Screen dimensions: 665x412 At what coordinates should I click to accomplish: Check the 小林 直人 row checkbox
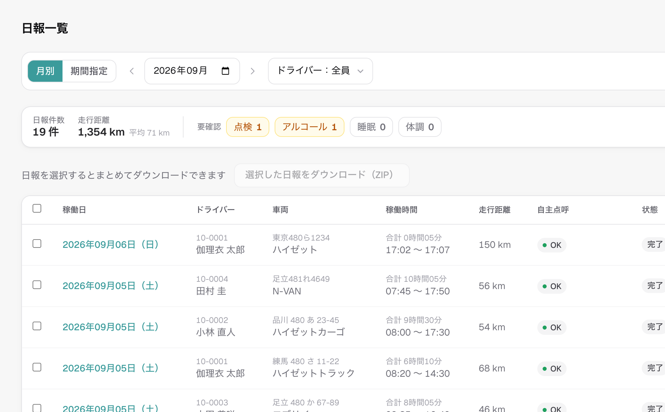point(37,326)
